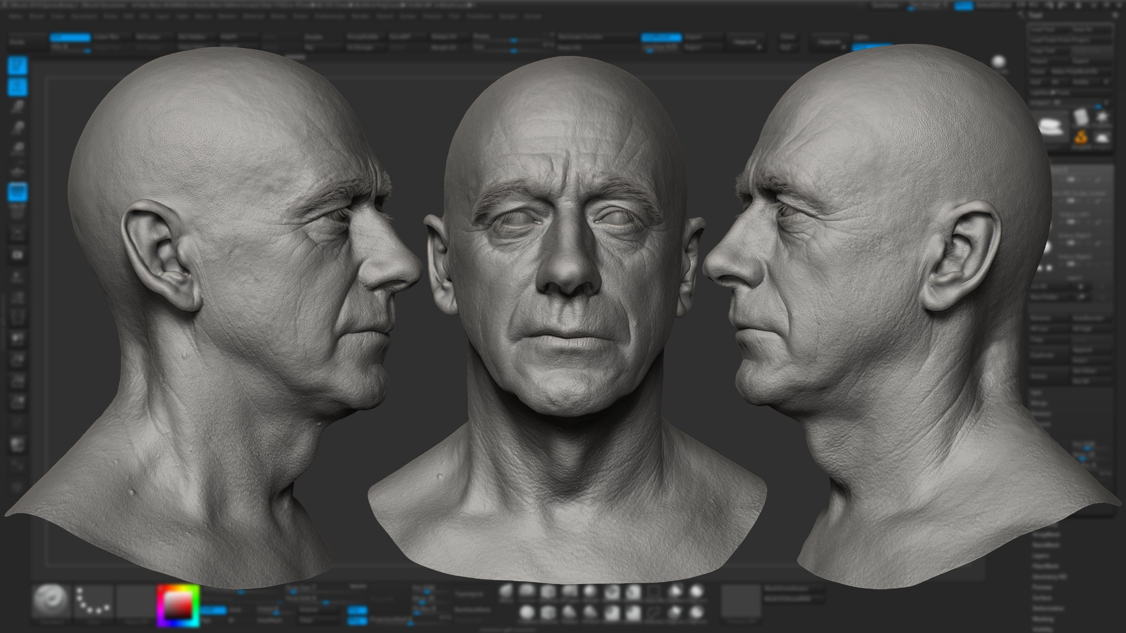Collapse the Tool palette header
The image size is (1126, 633).
(1036, 14)
